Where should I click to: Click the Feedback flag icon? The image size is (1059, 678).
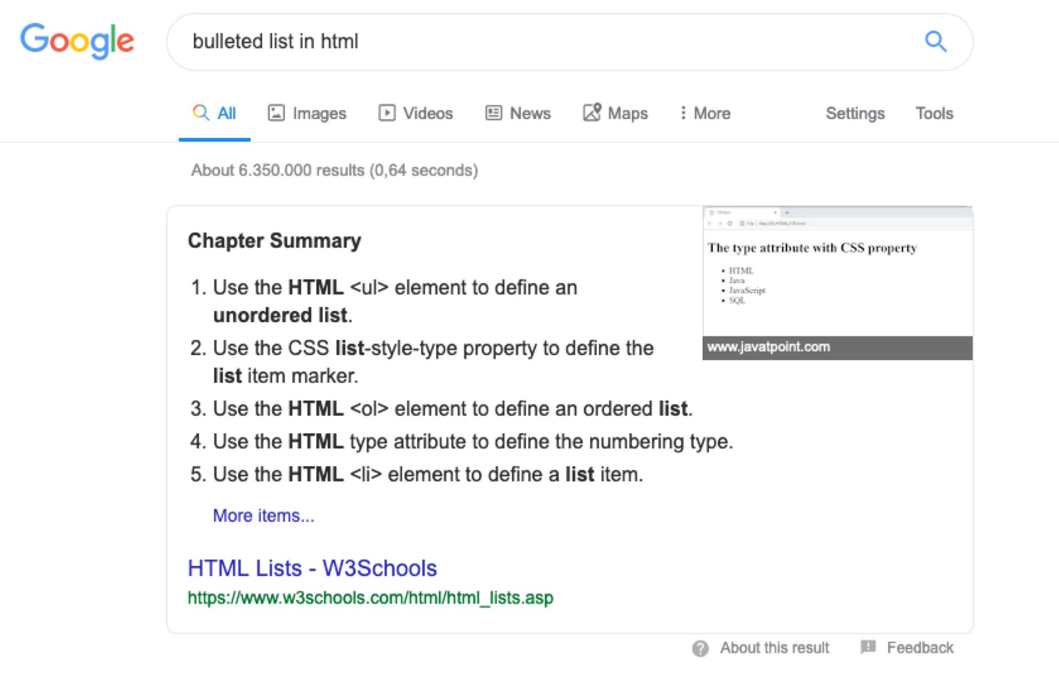point(868,647)
